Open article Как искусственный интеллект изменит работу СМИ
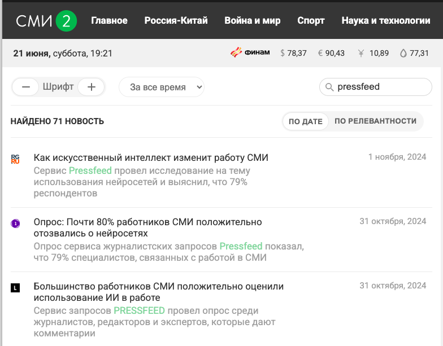Viewport: 443px width, 346px height. [x=151, y=157]
